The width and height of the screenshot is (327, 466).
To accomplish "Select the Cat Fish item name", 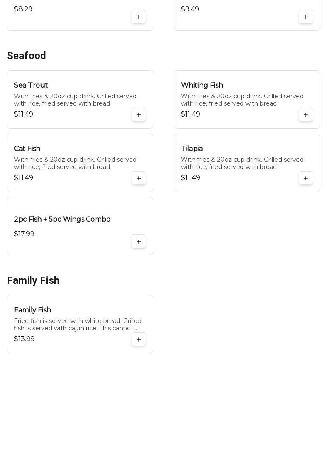I will (27, 149).
